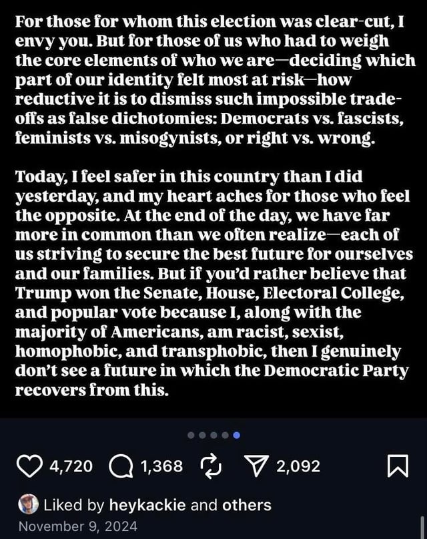Select the third carousel dot

pos(213,435)
